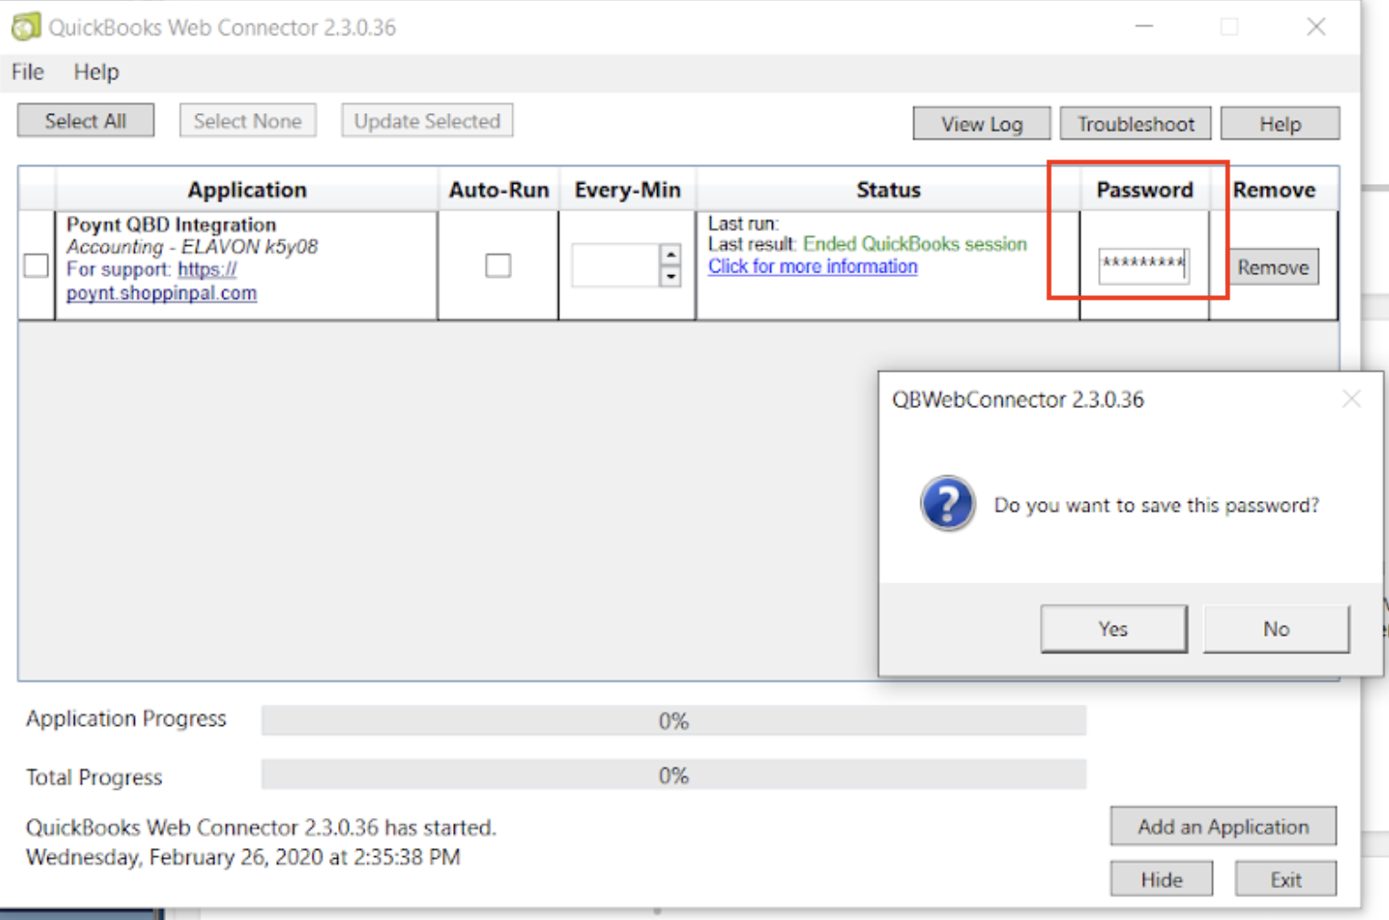Confirm saving password with Yes
The image size is (1389, 920).
tap(1114, 629)
